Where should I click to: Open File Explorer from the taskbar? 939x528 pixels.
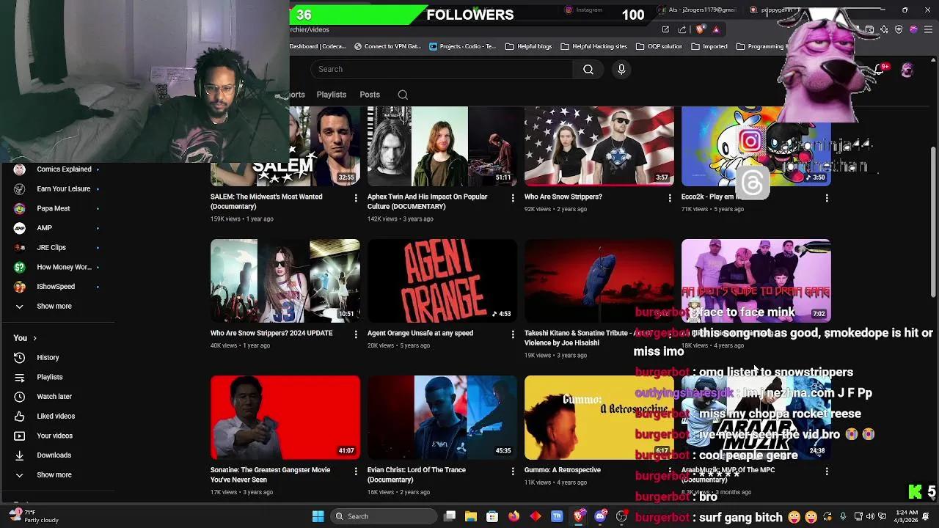click(x=471, y=516)
